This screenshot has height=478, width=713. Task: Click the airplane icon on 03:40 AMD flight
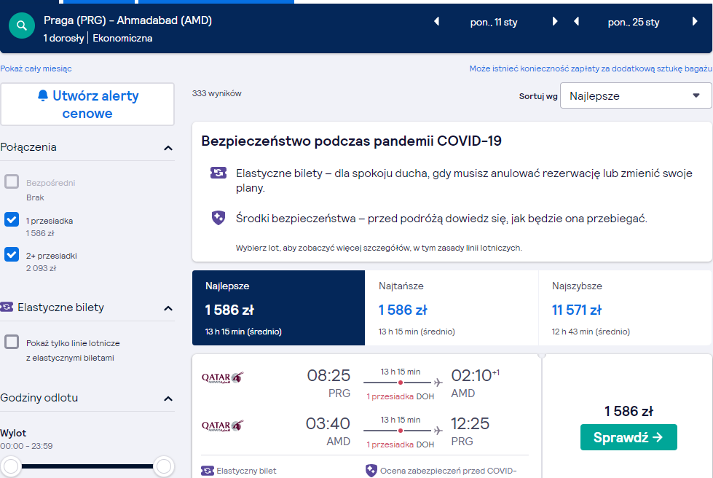coord(438,430)
